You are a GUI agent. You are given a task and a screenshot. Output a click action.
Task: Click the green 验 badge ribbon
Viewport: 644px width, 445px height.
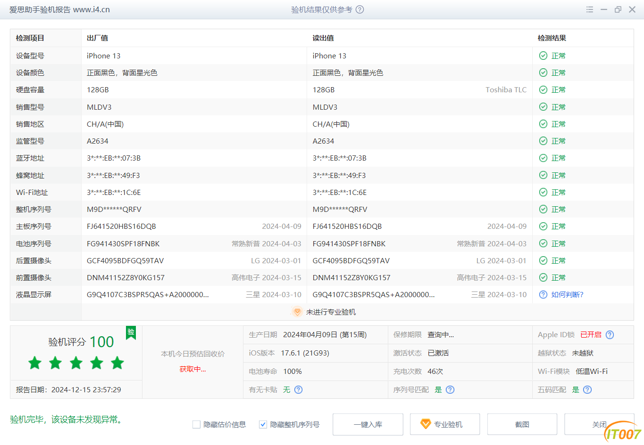131,332
